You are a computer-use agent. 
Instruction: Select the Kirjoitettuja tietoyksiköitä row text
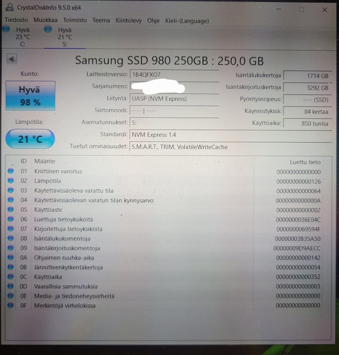pos(69,229)
